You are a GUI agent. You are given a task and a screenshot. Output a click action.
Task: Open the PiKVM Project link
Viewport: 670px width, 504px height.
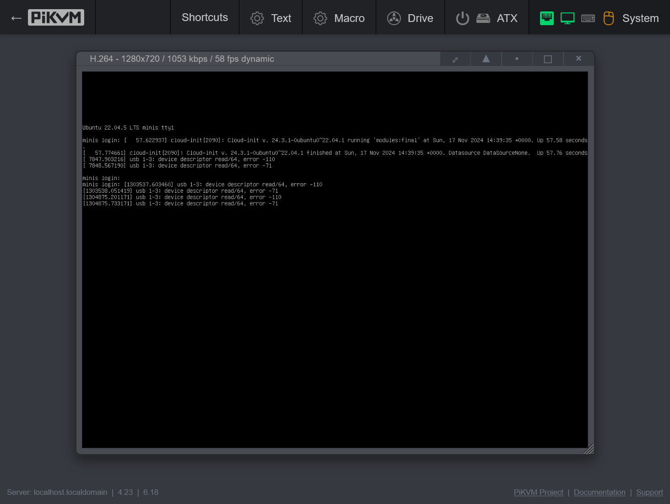538,492
